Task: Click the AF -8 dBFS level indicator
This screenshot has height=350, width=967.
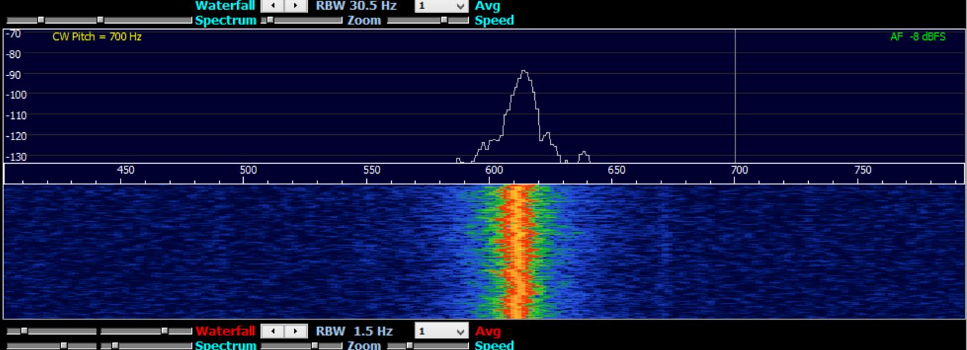Action: point(918,37)
